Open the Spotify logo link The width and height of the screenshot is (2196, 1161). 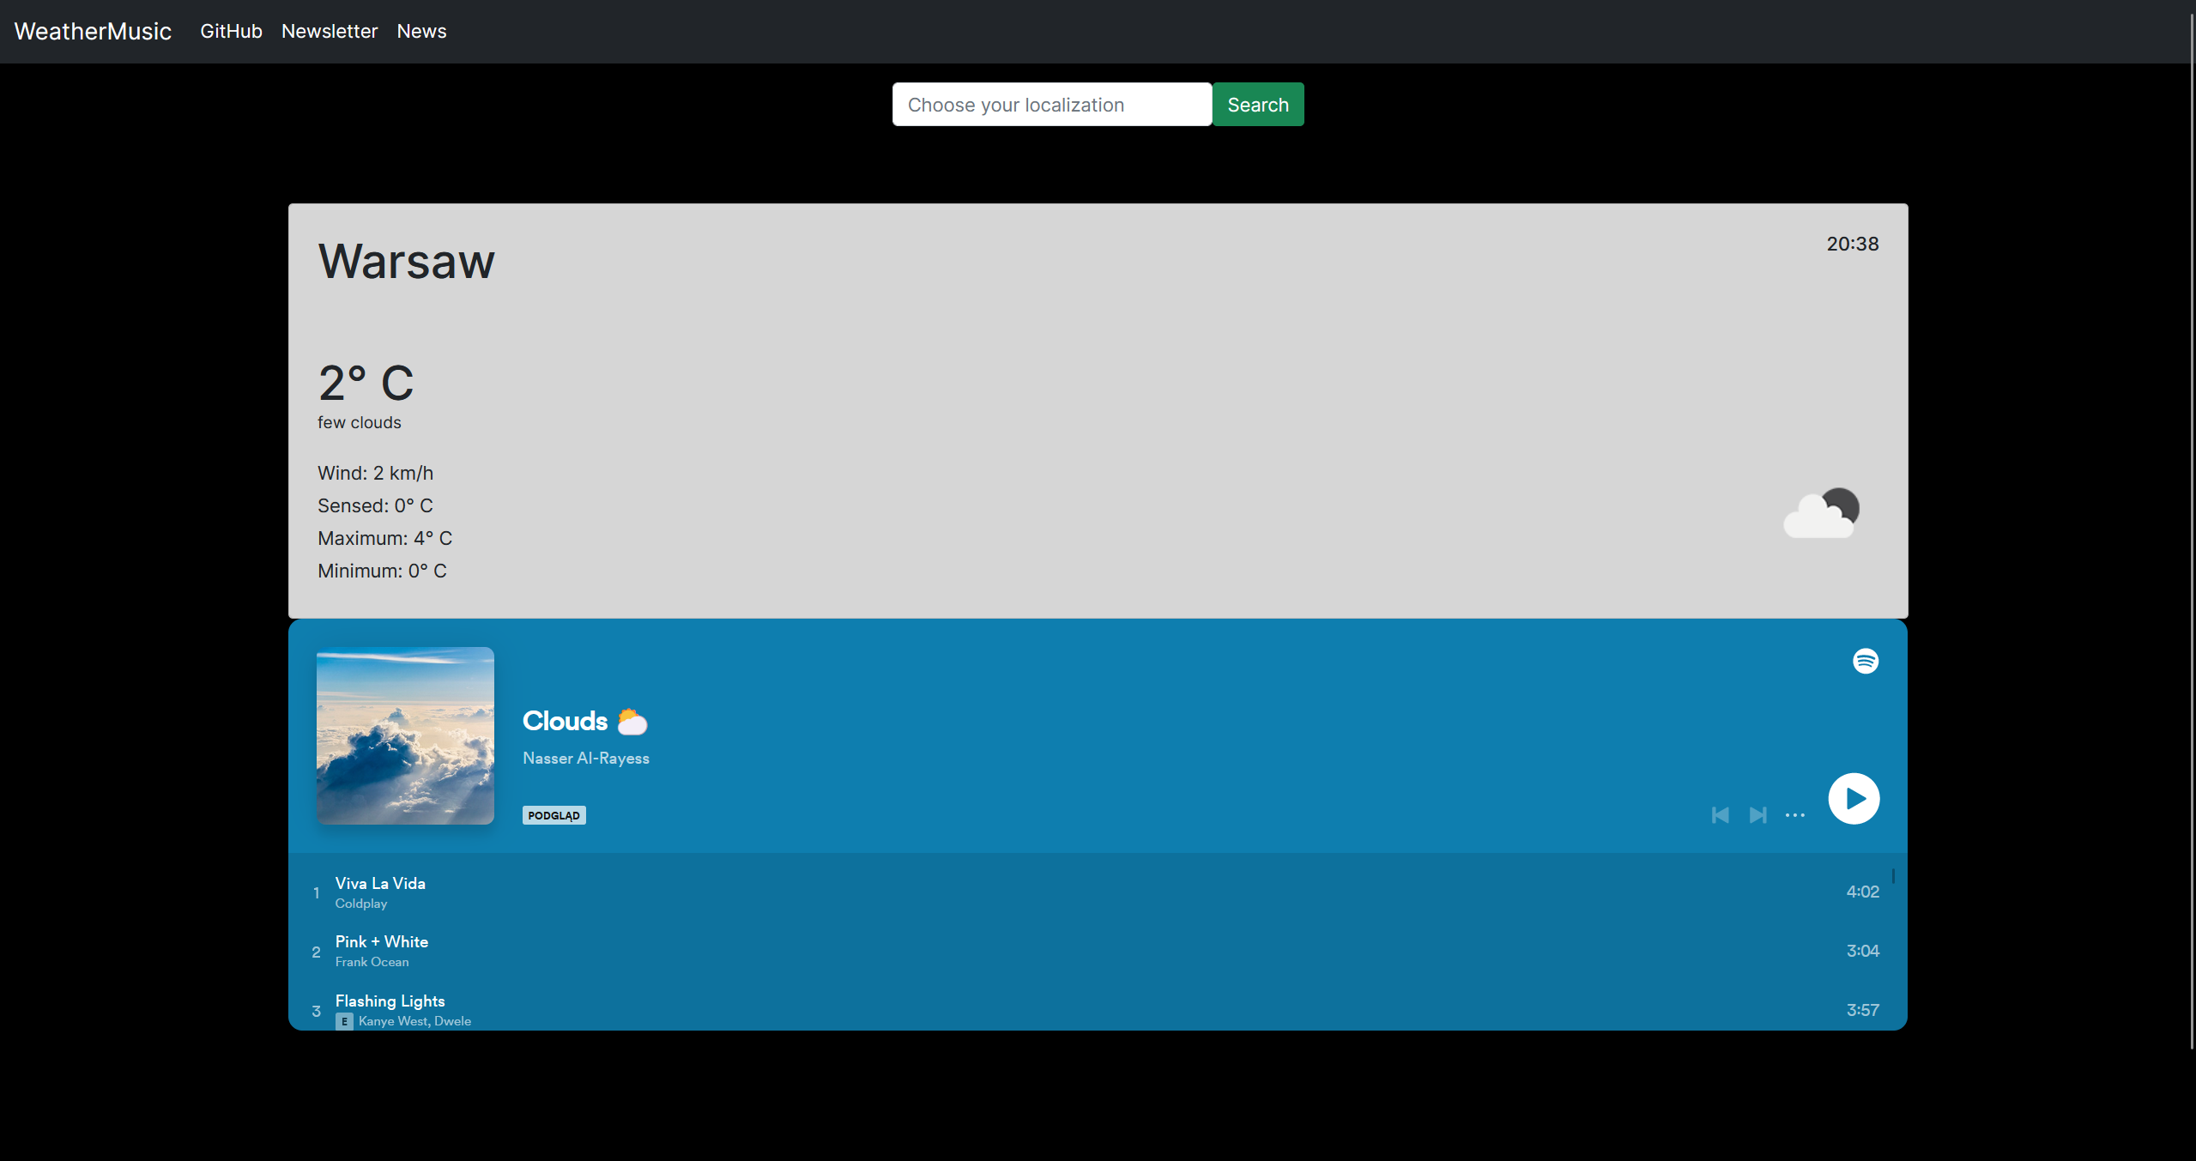click(x=1865, y=661)
